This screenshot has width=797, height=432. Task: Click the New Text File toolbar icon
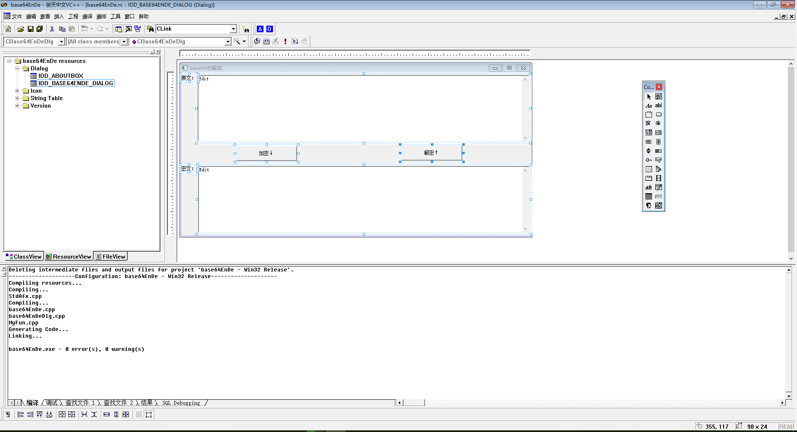[8, 29]
